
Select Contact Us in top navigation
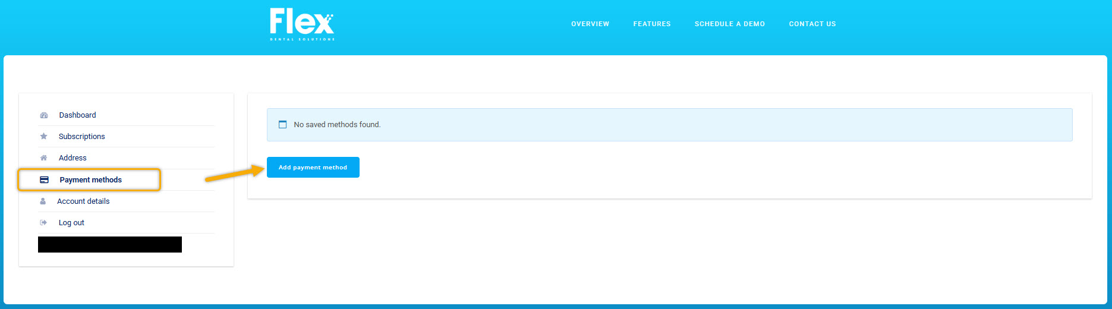812,24
